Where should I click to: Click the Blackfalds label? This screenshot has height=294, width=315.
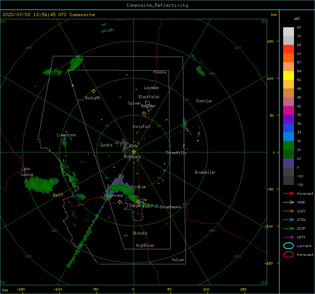[149, 97]
